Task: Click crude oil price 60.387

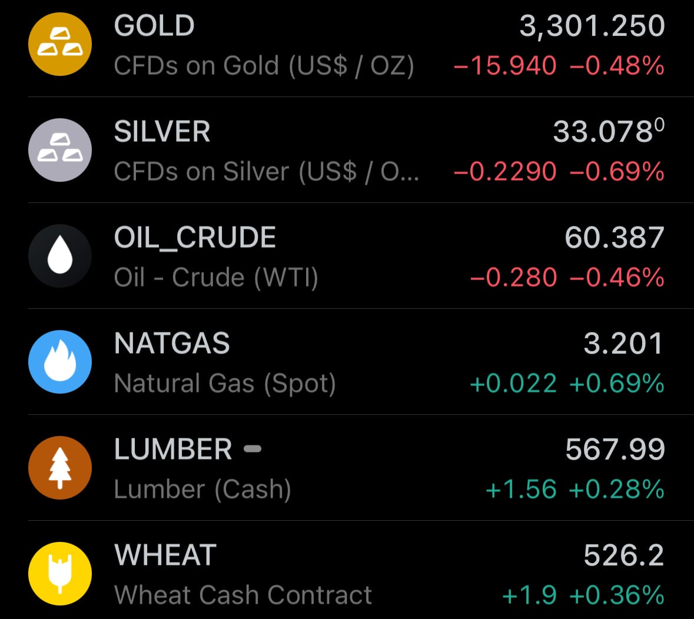Action: [x=615, y=238]
